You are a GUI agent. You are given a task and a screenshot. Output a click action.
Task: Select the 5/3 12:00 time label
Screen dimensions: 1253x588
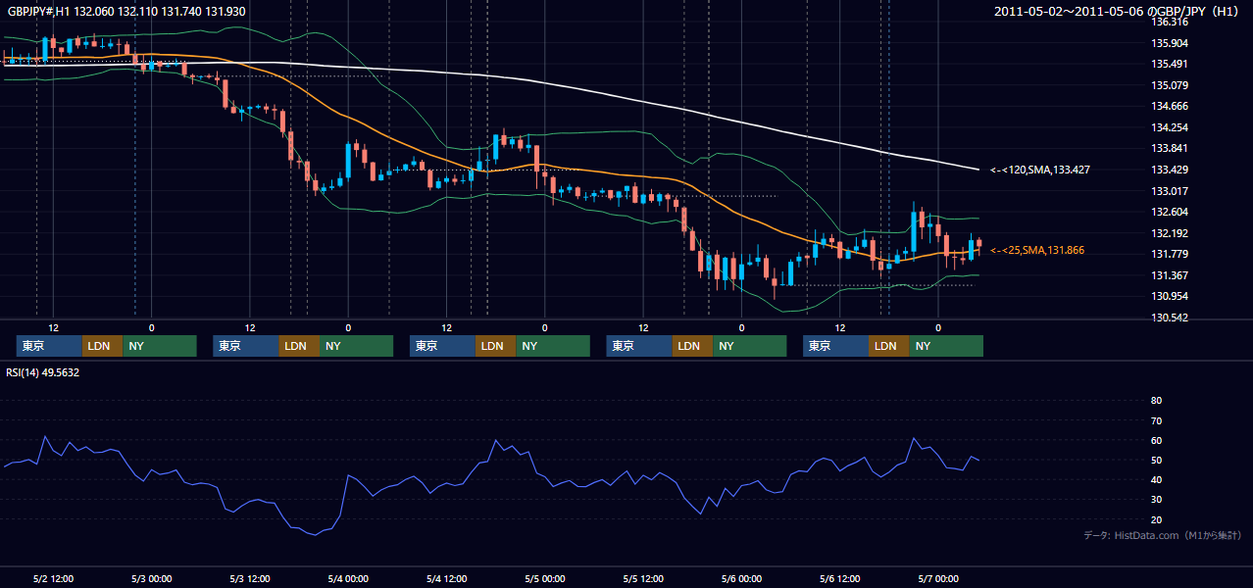(x=249, y=578)
